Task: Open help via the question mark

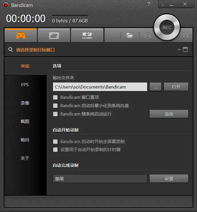Action: pos(149,4)
